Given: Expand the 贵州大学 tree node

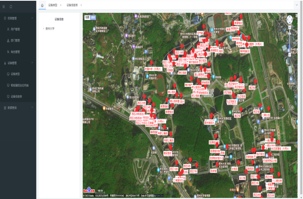Looking at the screenshot, I should pyautogui.click(x=43, y=29).
